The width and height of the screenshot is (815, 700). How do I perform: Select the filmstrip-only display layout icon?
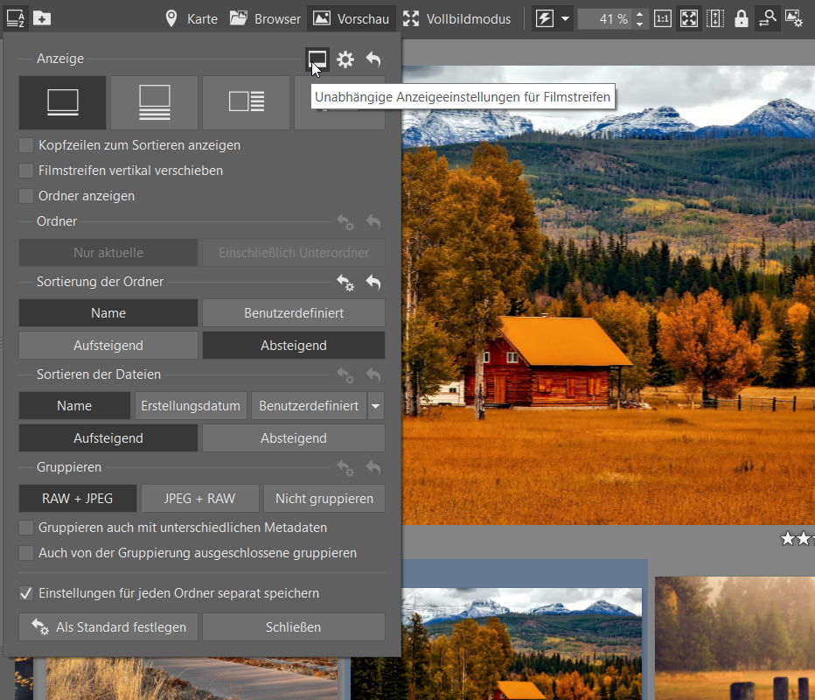(62, 102)
